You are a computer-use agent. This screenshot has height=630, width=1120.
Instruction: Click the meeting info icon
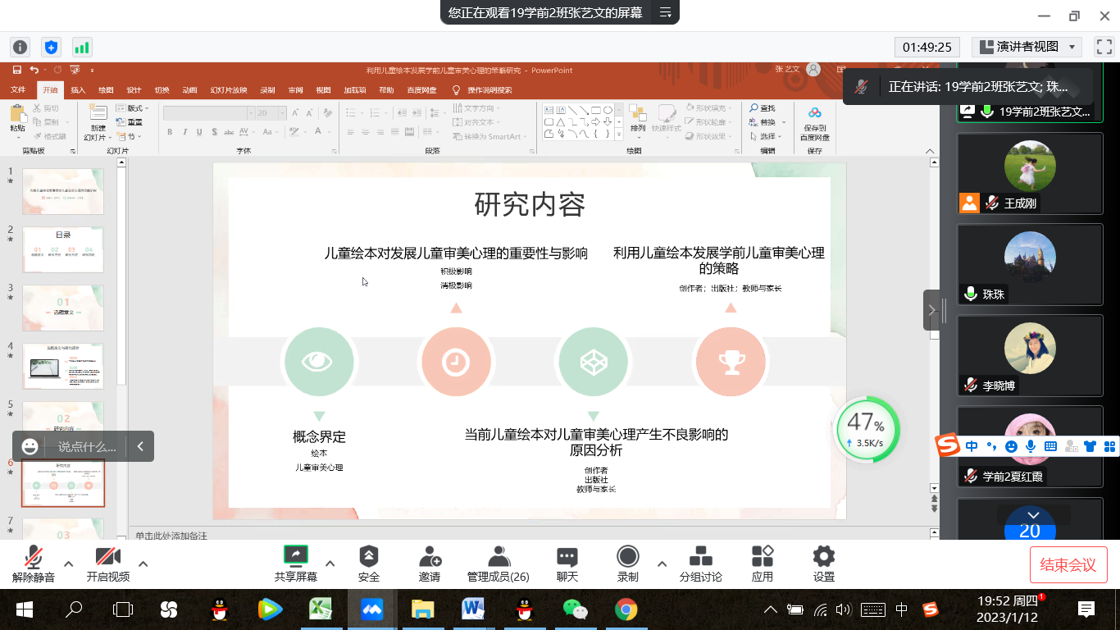[20, 47]
